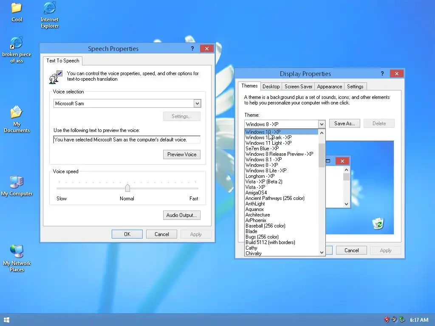Select the AnthLight theme

tap(281, 204)
